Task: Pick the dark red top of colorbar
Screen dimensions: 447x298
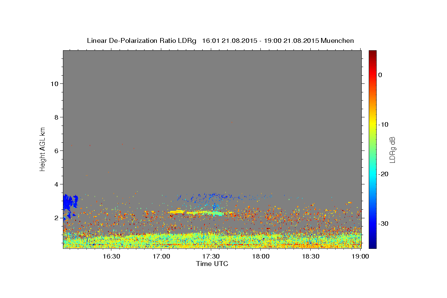Action: point(372,53)
